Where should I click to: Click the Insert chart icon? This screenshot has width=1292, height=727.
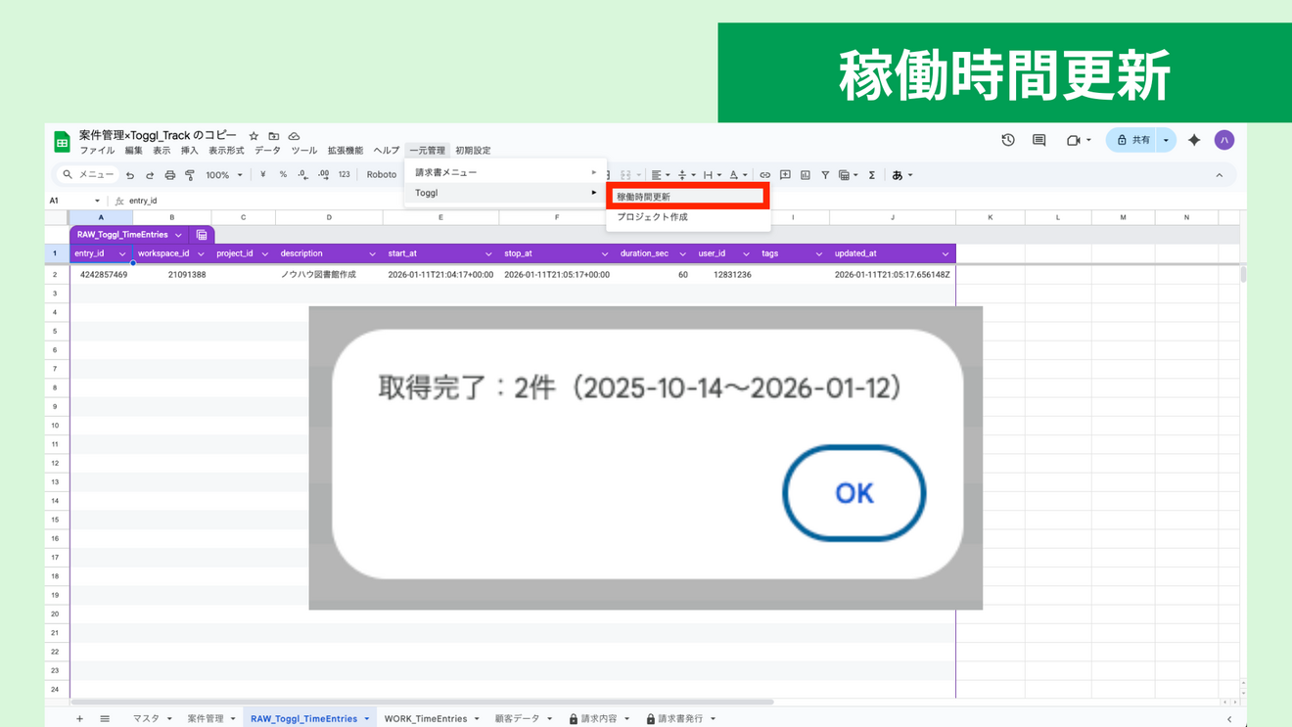(x=806, y=175)
